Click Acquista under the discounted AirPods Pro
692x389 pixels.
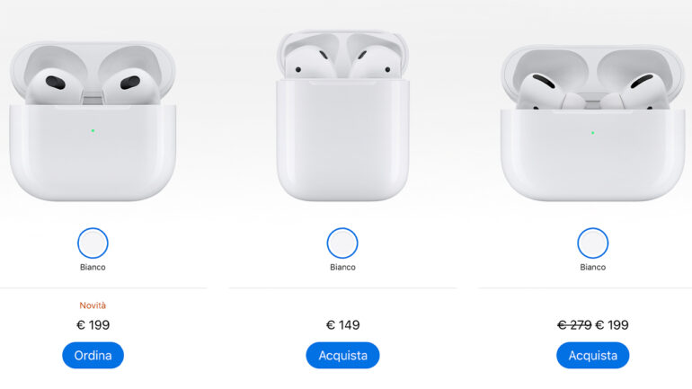[593, 355]
